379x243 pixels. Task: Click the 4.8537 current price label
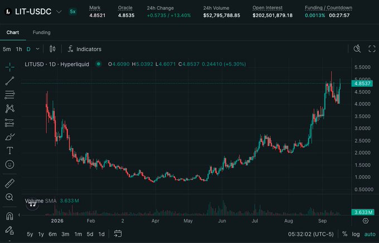click(x=362, y=83)
